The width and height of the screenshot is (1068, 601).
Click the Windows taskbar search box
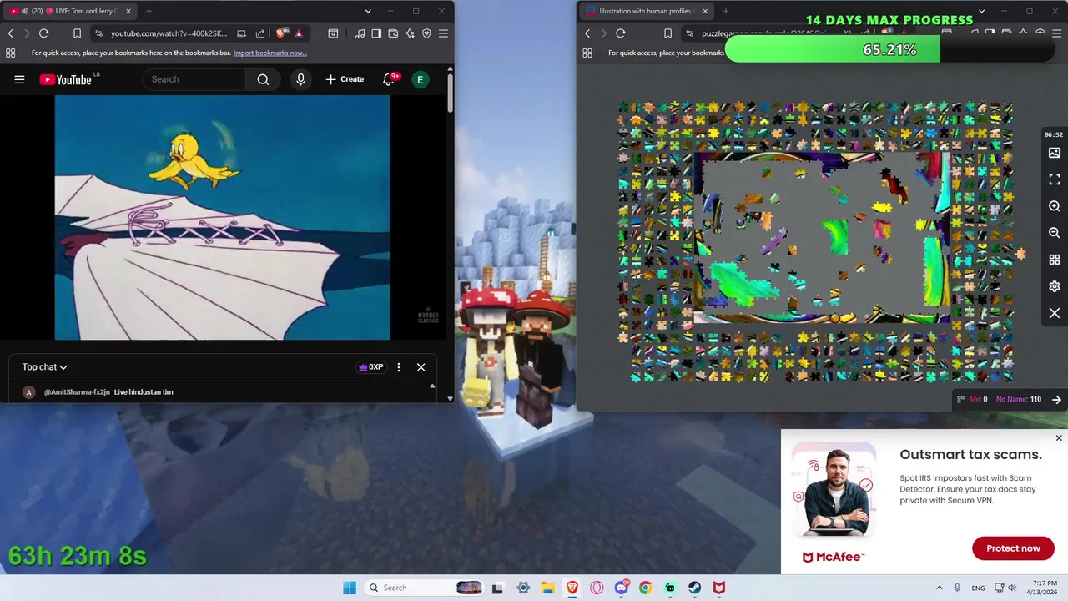[424, 588]
